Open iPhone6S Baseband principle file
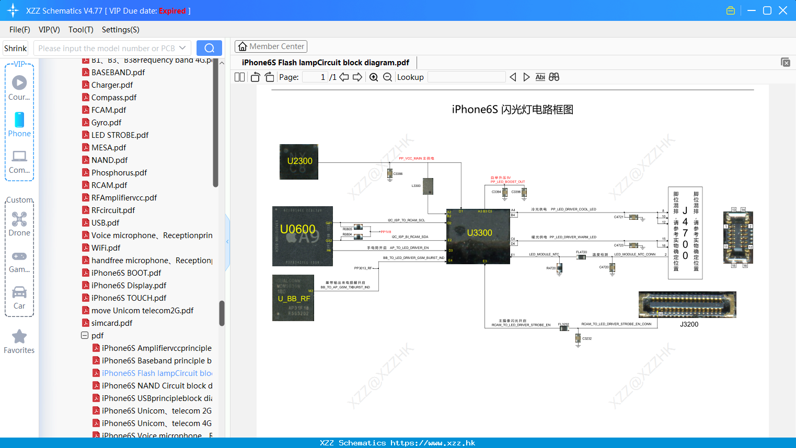The height and width of the screenshot is (448, 796). [x=152, y=360]
